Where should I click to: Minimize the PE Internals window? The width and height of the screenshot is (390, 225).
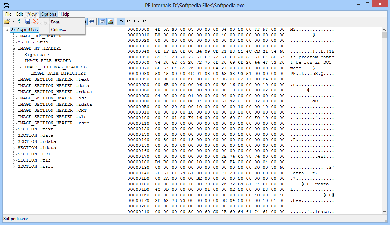point(358,4)
